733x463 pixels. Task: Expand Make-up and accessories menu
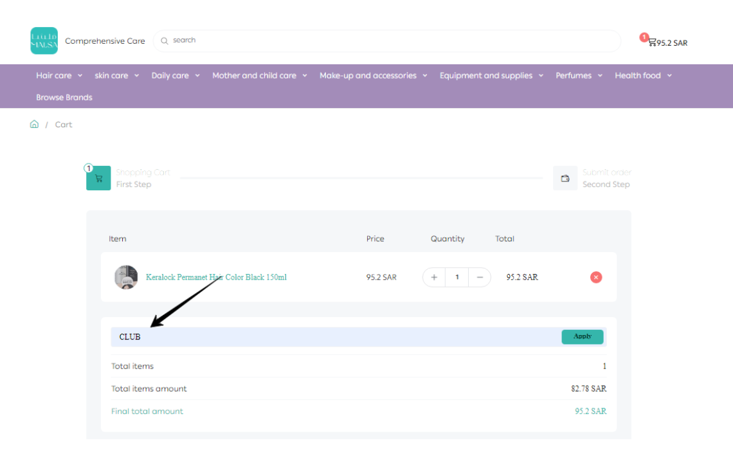point(373,75)
